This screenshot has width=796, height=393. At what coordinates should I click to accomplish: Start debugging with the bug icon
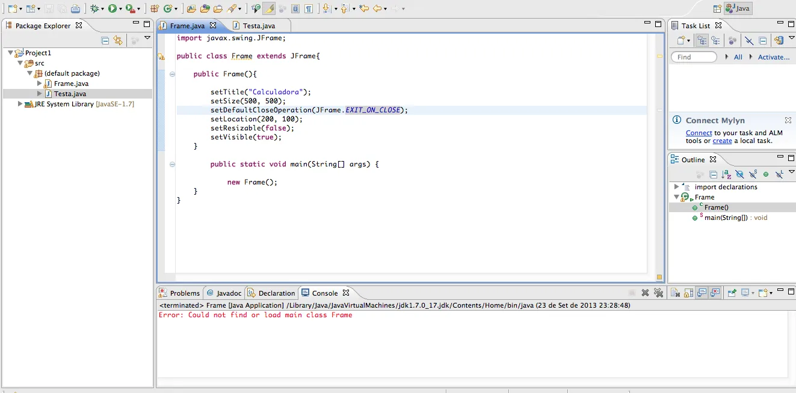(94, 8)
